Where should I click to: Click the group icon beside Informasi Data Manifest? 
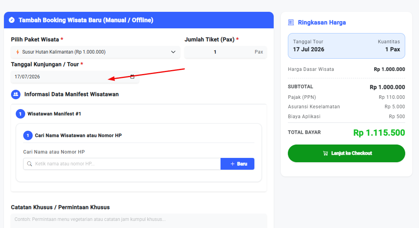(16, 95)
